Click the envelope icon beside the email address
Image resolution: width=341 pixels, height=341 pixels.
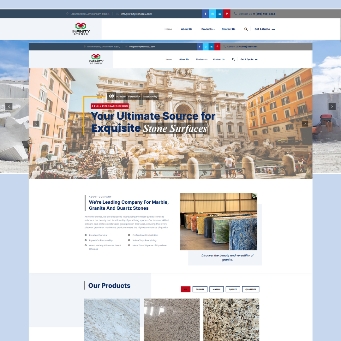(x=117, y=14)
